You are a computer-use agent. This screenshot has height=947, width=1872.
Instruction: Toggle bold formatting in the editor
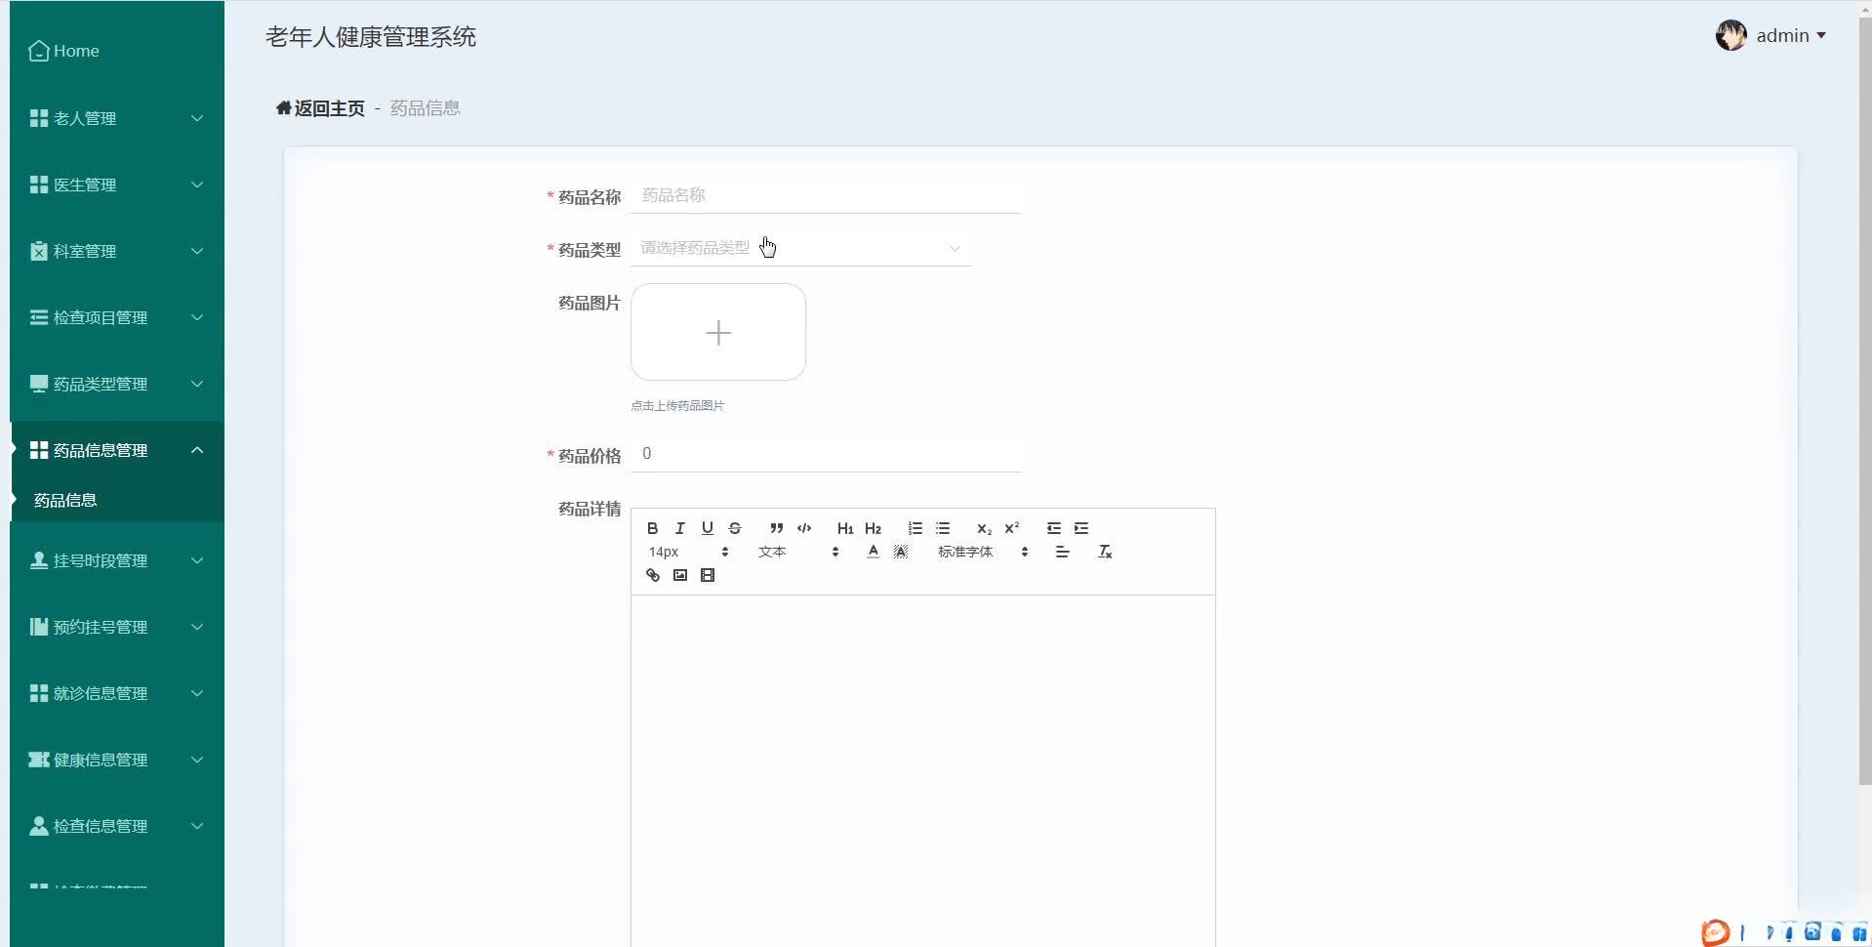(652, 528)
